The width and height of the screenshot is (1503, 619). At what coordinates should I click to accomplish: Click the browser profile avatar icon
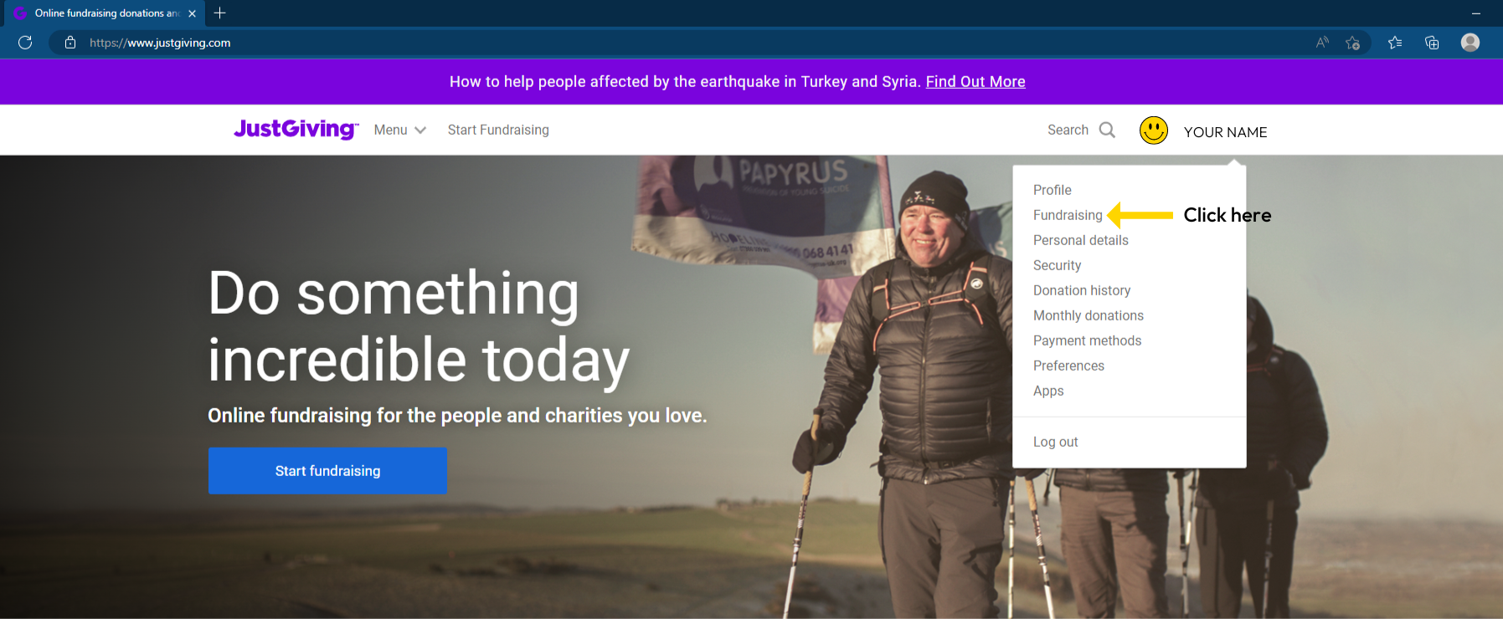1470,43
